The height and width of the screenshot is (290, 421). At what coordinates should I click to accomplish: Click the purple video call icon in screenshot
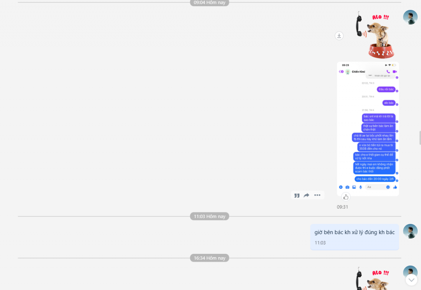pyautogui.click(x=394, y=71)
